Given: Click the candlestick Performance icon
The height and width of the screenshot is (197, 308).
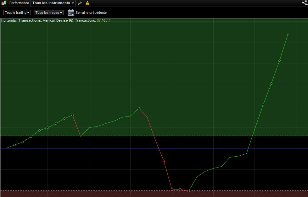Looking at the screenshot, I should [x=4, y=3].
